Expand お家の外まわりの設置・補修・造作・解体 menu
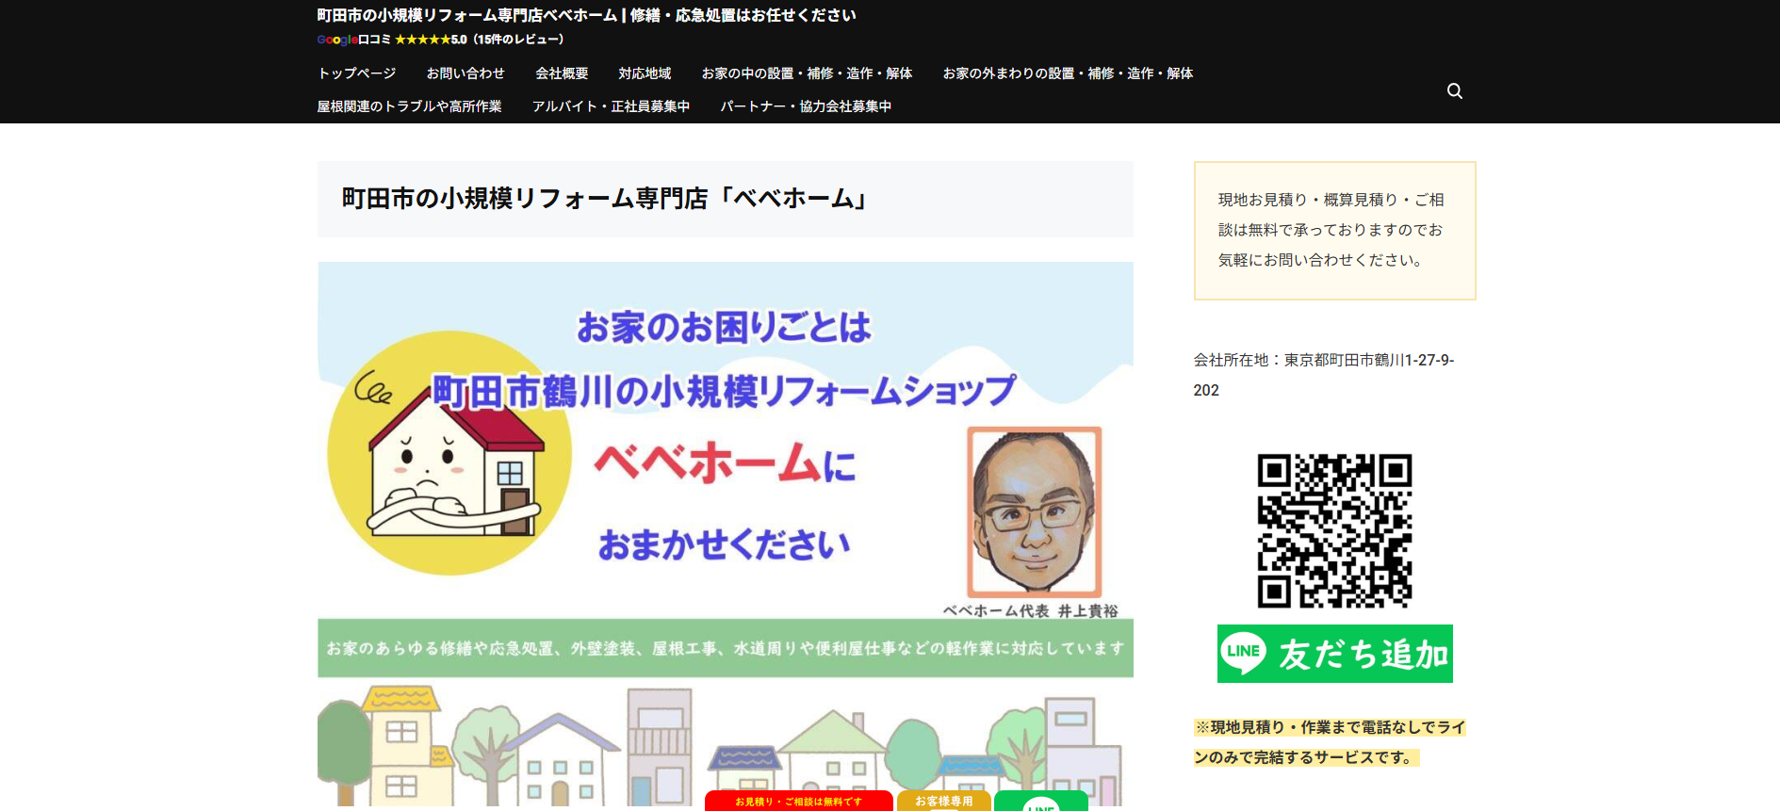Screen dimensions: 1780x811 coord(1068,73)
